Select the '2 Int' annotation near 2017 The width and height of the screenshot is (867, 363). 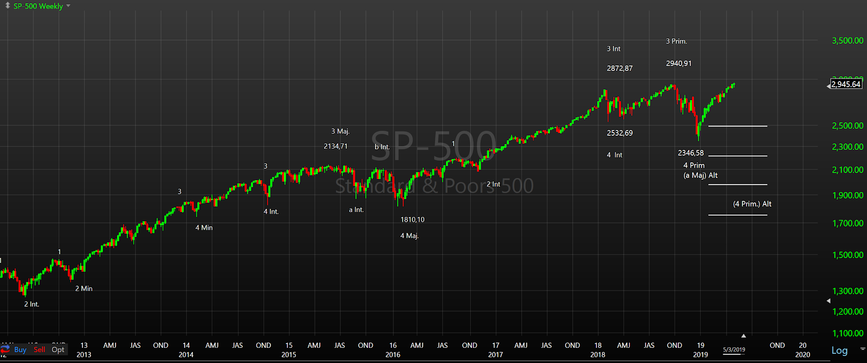[x=494, y=184]
